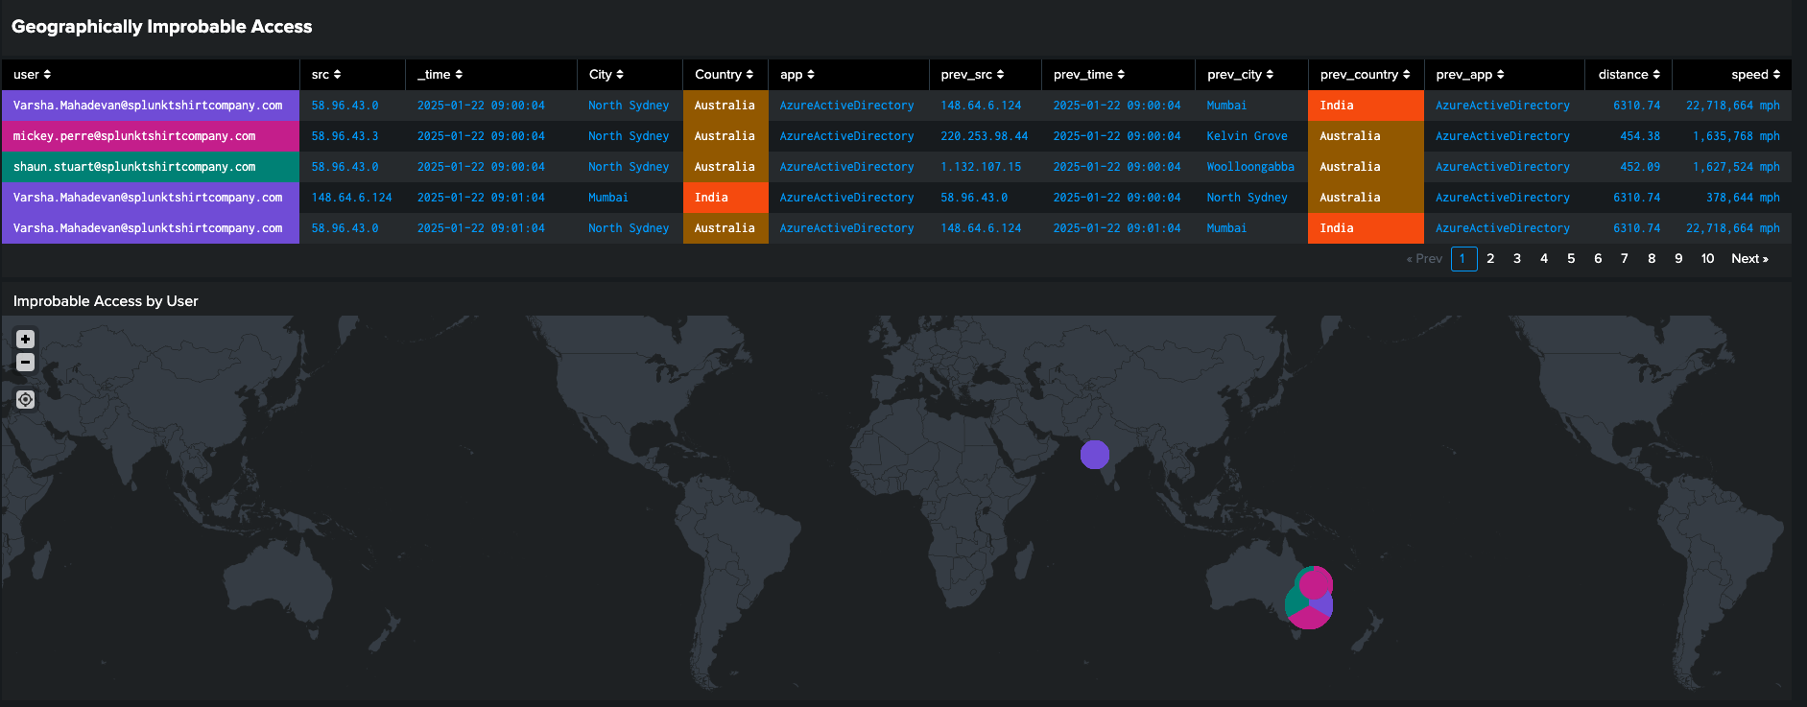Sort table by src column

(x=326, y=75)
